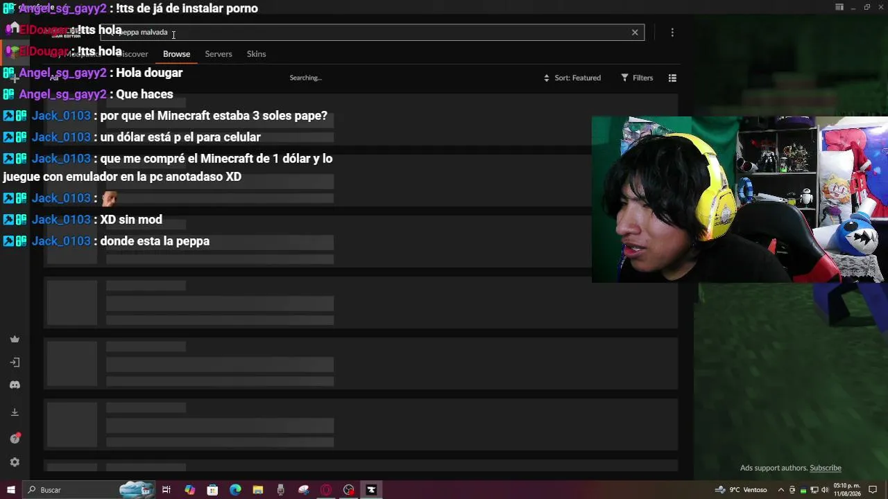Image resolution: width=888 pixels, height=499 pixels.
Task: Click the Subscribe link
Action: [x=826, y=468]
